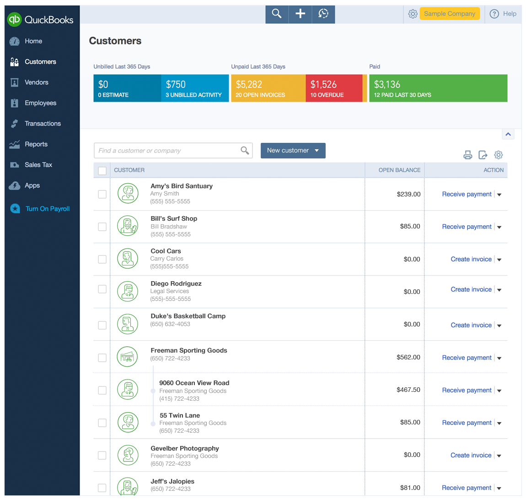The image size is (526, 500).
Task: Open the search magnifier in top bar
Action: (277, 14)
